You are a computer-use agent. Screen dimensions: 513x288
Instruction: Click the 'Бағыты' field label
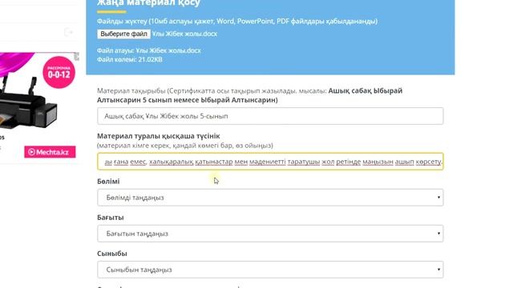[111, 218]
